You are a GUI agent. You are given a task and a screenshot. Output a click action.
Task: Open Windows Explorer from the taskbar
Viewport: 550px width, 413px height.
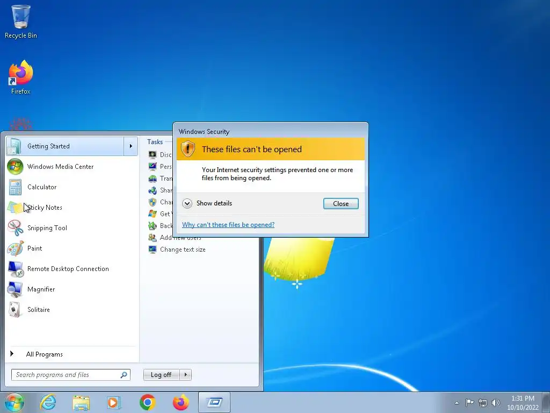tap(81, 403)
